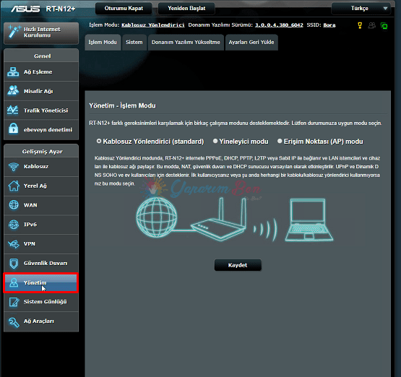Click the SSID Bora link
Screen dimensions: 401x377
329,25
